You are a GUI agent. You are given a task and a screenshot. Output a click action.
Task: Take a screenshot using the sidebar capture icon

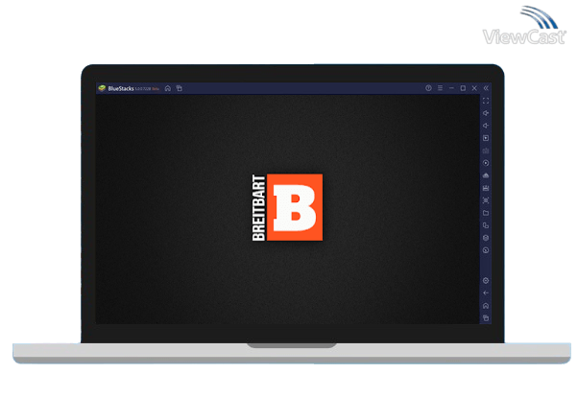point(486,200)
